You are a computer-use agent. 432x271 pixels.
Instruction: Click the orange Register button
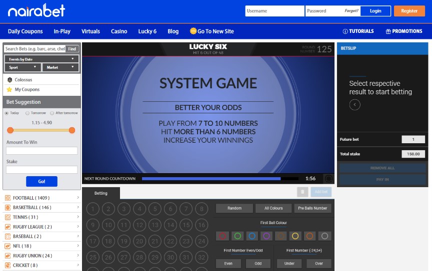coord(409,11)
